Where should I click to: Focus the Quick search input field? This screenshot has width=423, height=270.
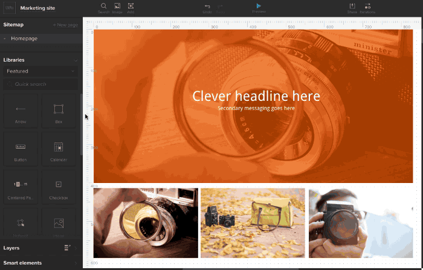40,84
